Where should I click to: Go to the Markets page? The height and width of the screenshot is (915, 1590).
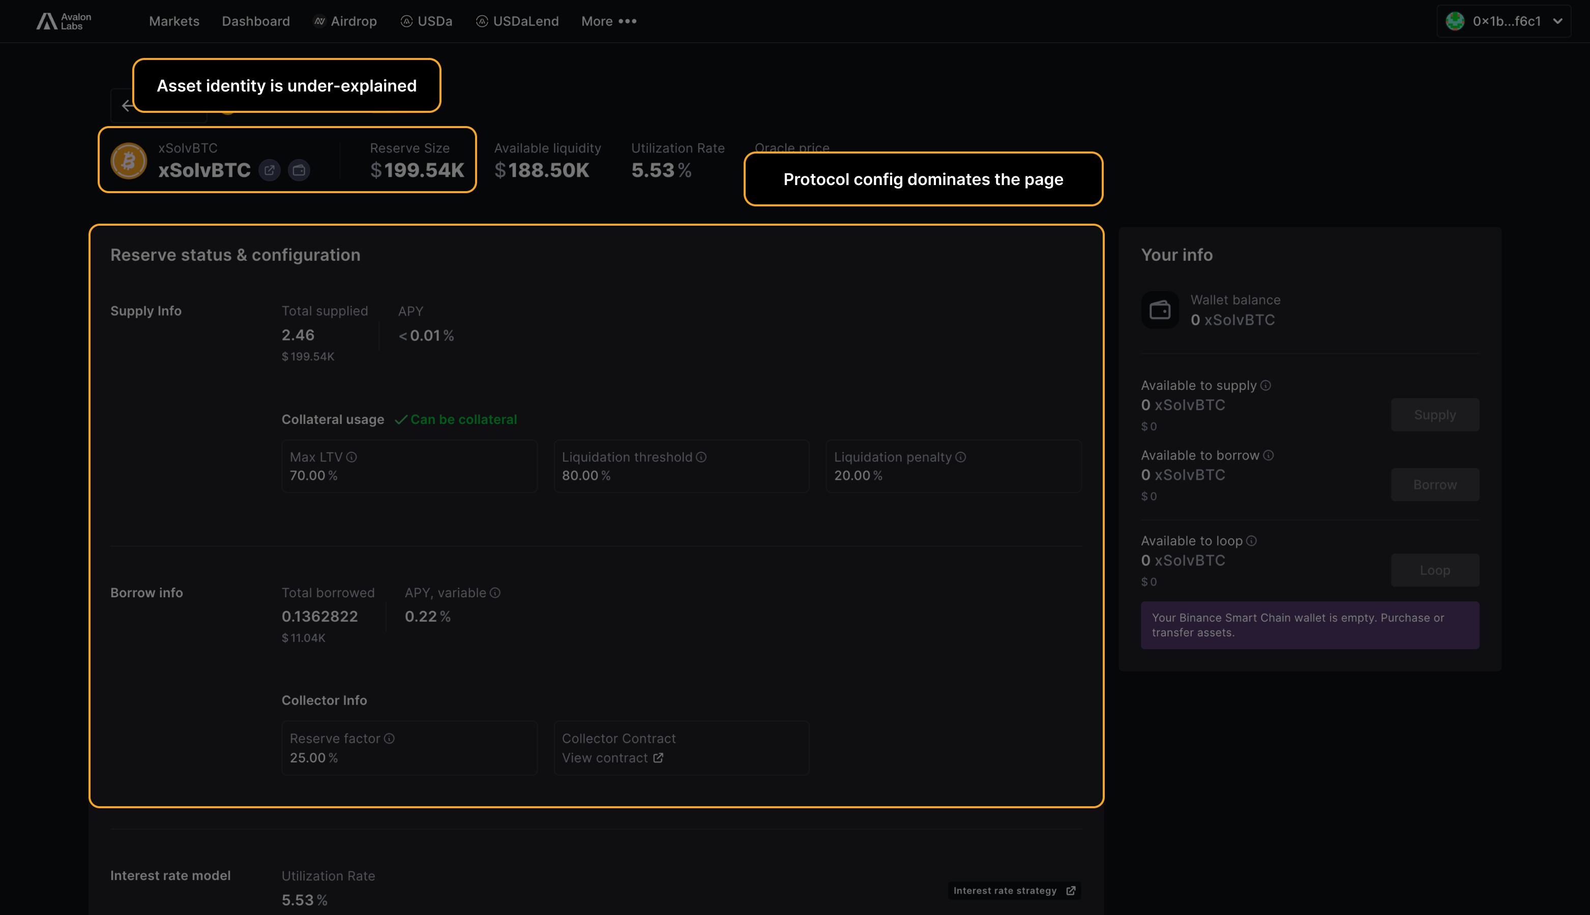(174, 21)
